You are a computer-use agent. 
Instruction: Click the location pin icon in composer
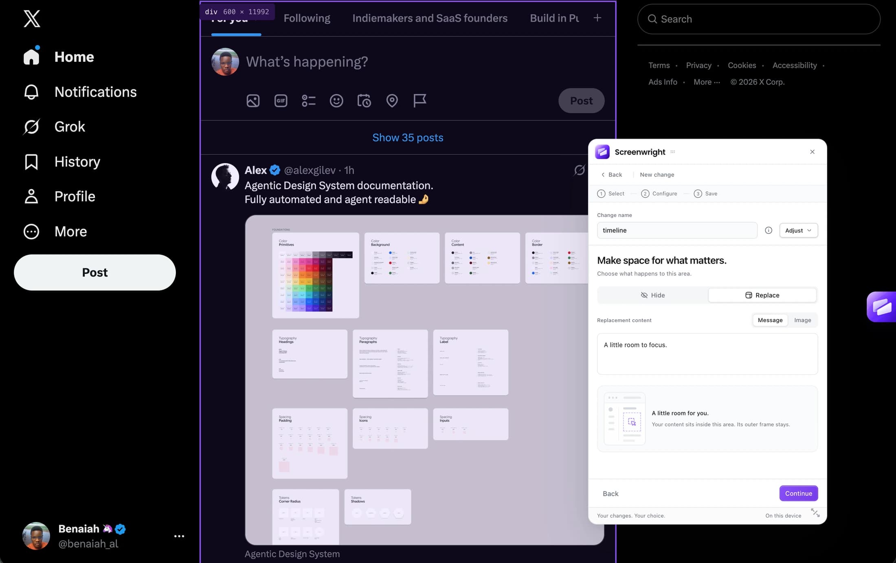392,100
